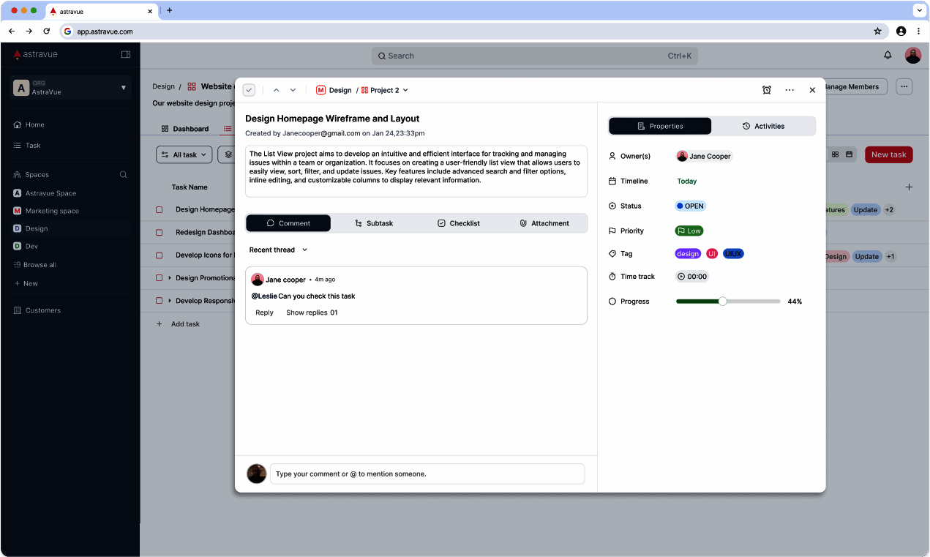Open the Dashboard tab

pyautogui.click(x=185, y=129)
